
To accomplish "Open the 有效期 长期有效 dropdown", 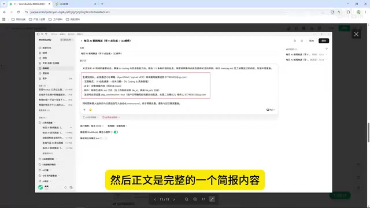I will (117, 126).
